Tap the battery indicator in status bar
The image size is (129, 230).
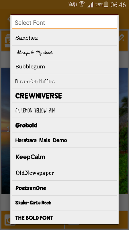(106, 4)
